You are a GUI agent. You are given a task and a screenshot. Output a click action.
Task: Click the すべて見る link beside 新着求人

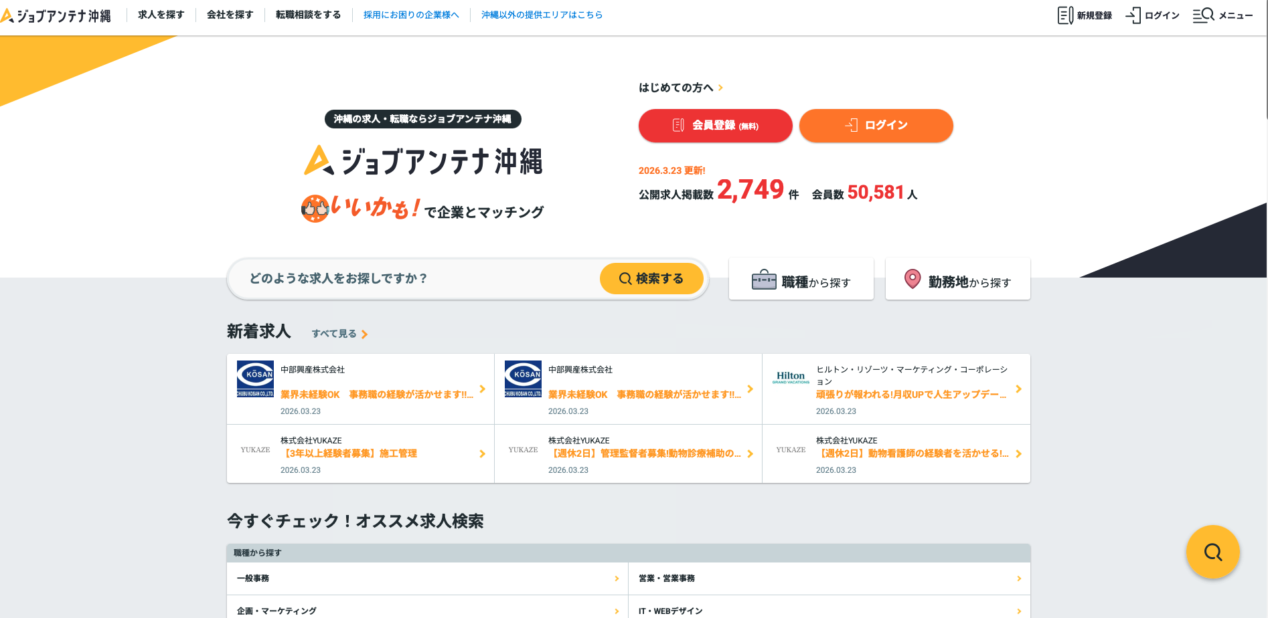click(x=339, y=334)
